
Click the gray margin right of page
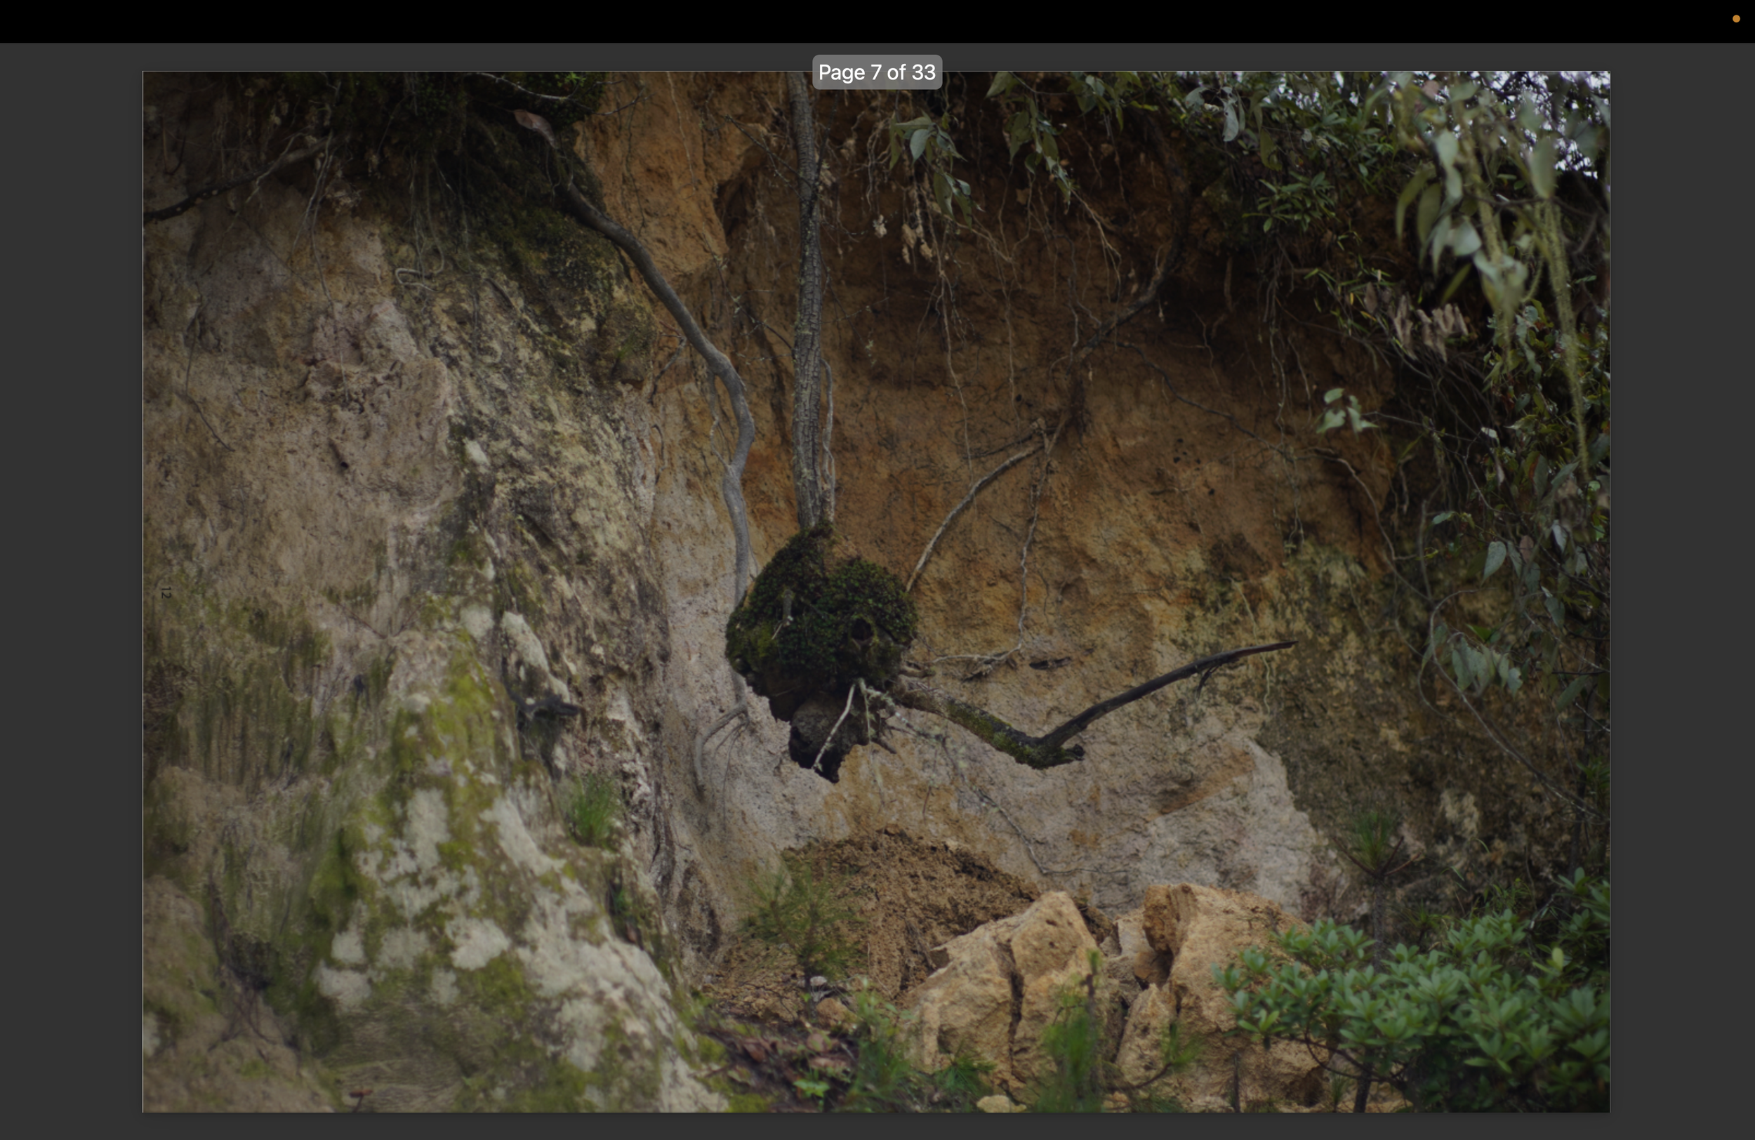[1683, 590]
